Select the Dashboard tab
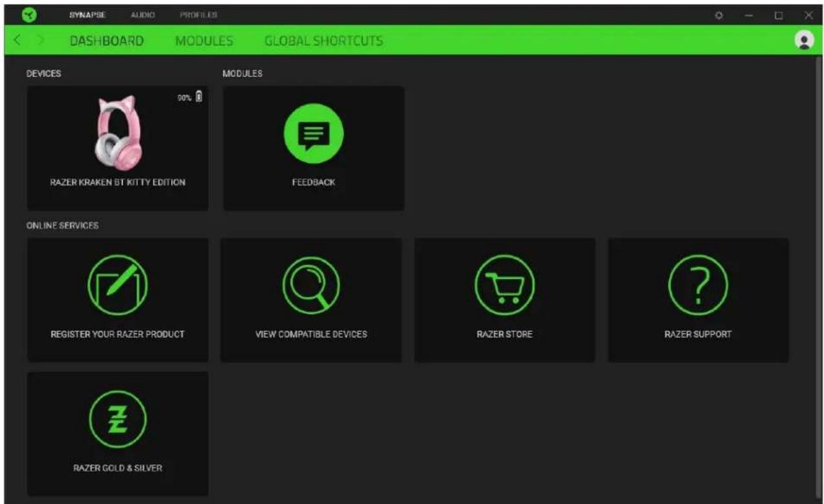The width and height of the screenshot is (824, 504). coord(107,41)
